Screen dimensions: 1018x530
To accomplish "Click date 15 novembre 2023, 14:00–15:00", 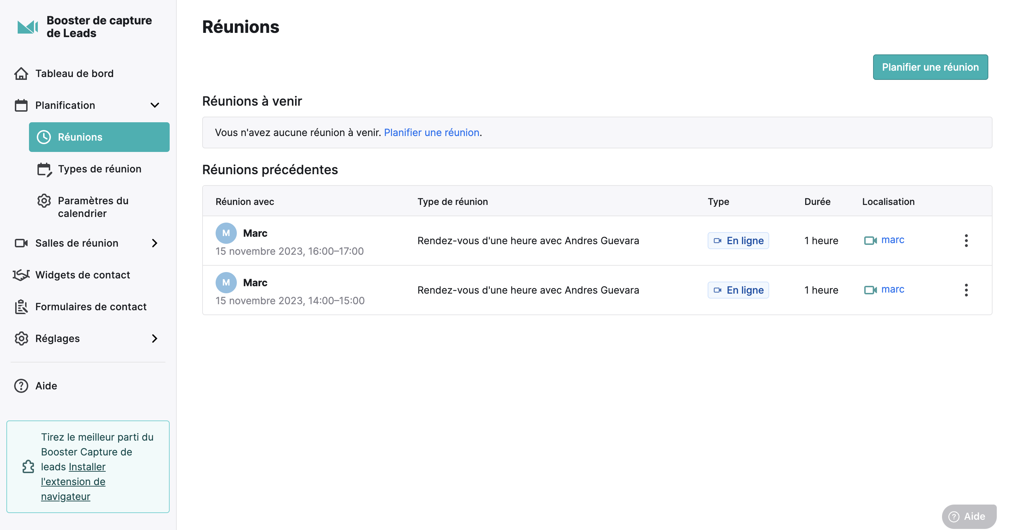I will (290, 301).
